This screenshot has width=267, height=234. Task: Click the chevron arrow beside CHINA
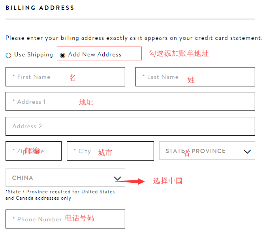click(117, 178)
